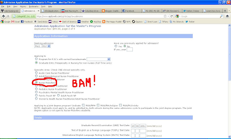Open the Weather bookmark
This screenshot has height=139, width=231.
[83, 22]
